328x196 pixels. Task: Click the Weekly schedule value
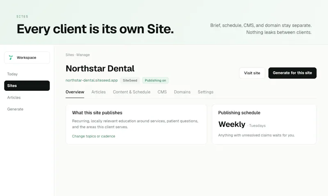tap(232, 124)
